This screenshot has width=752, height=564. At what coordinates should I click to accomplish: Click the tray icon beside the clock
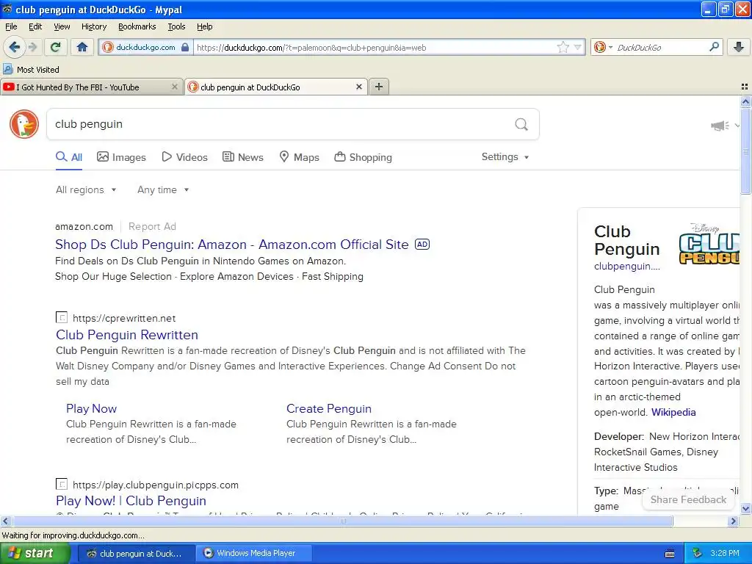pyautogui.click(x=698, y=553)
